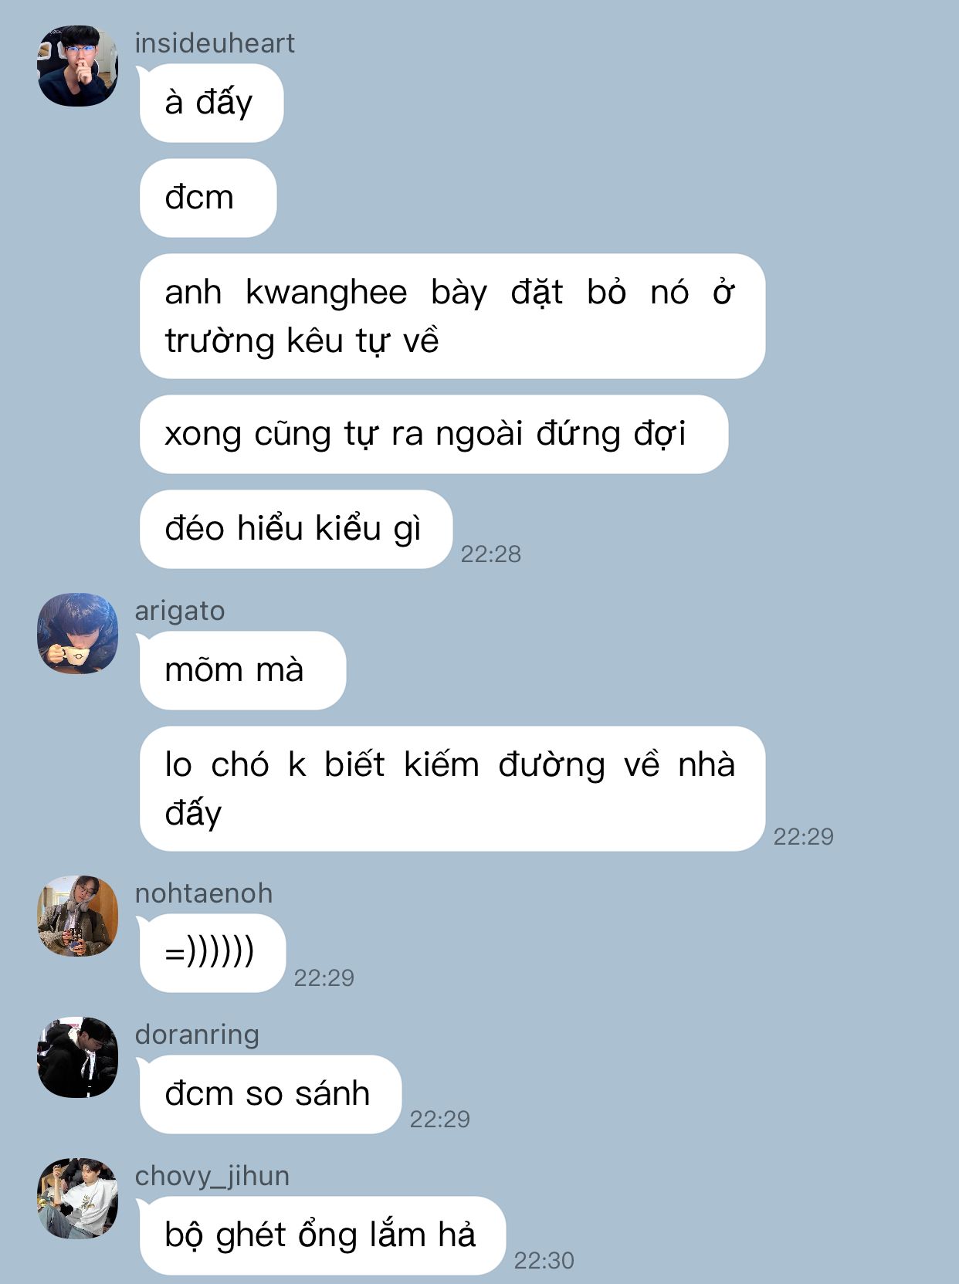This screenshot has width=959, height=1284.
Task: Select the '=))))))' message bubble
Action: click(212, 953)
